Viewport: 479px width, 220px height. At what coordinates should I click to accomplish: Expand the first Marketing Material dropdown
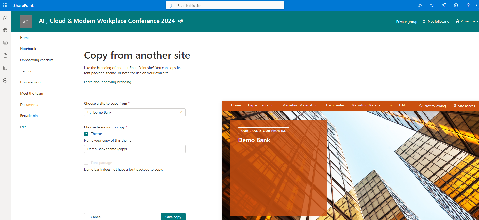click(x=316, y=106)
